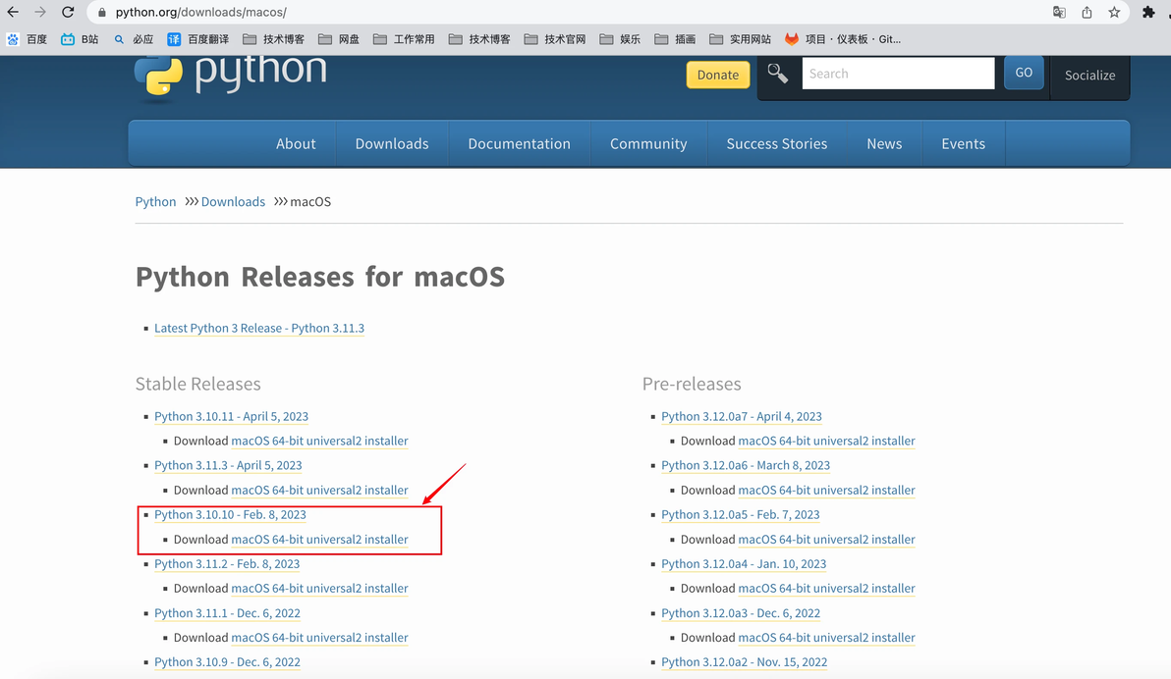Download the installer under Python 3.12.0a5

tap(827, 540)
